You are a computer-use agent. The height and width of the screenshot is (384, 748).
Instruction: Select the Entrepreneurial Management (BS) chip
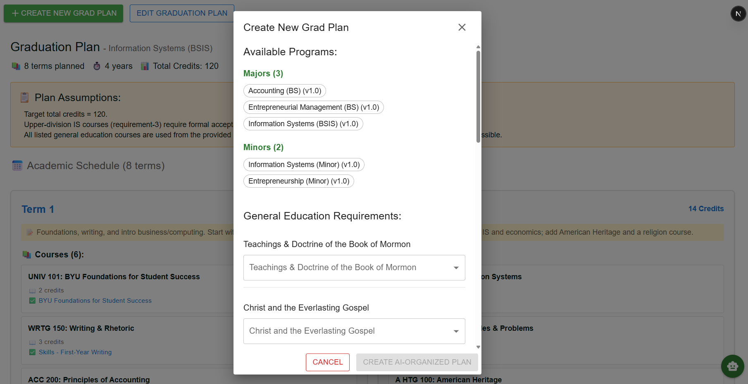pyautogui.click(x=313, y=107)
